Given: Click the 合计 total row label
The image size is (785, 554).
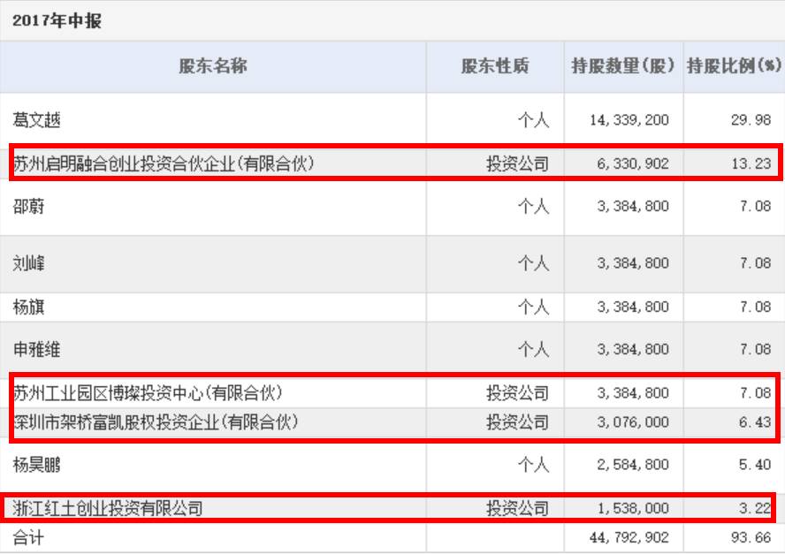Looking at the screenshot, I should tap(28, 538).
